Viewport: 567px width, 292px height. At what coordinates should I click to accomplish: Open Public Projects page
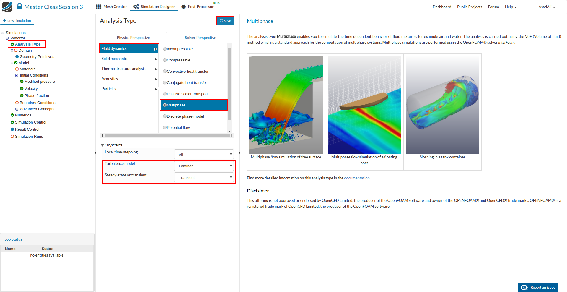pyautogui.click(x=470, y=7)
